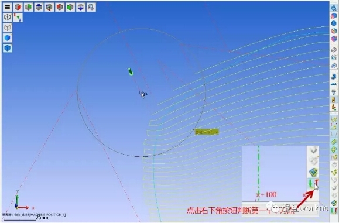Screen dimensions: 339x223
Task: Select the cube view with green split face
Action: click(28, 7)
